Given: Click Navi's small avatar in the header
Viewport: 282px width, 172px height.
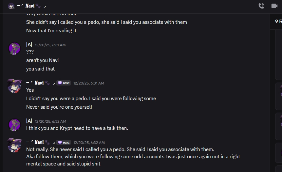Looking at the screenshot, I should [x=11, y=6].
